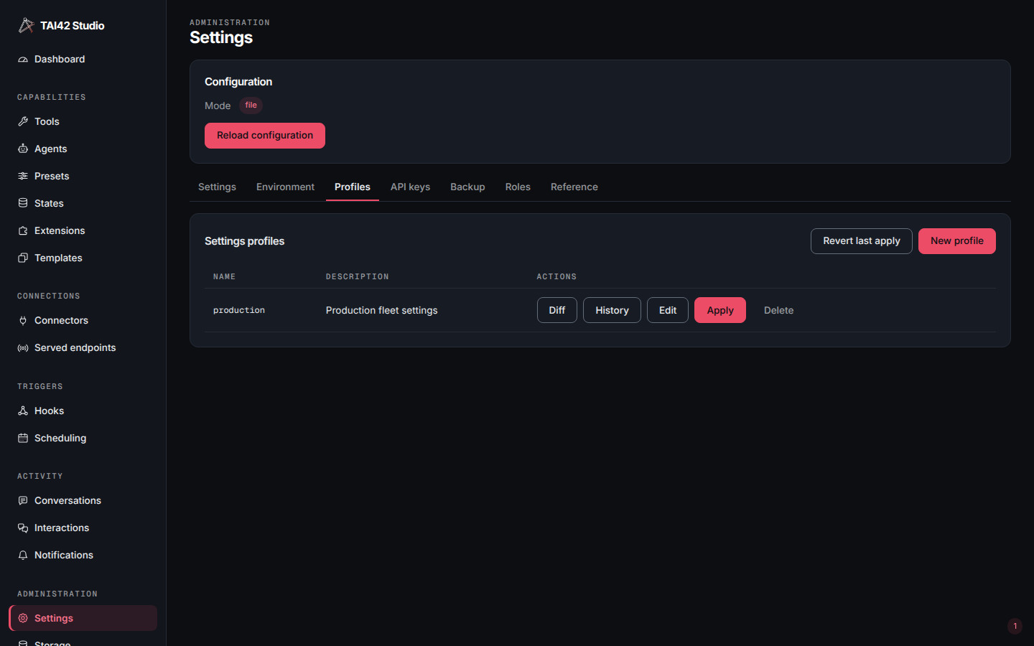The image size is (1034, 646).
Task: Click the ACTIONS column header
Action: pyautogui.click(x=556, y=276)
